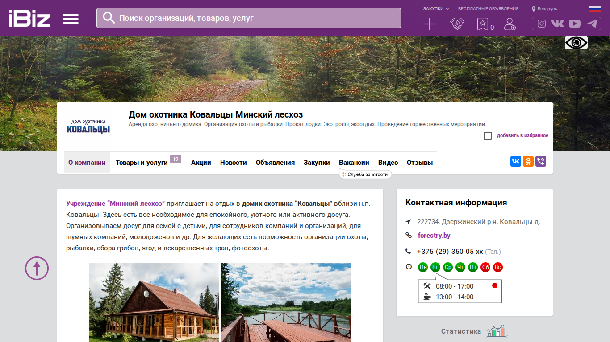The width and height of the screenshot is (610, 342).
Task: Click the search magnifier icon
Action: pos(109,18)
